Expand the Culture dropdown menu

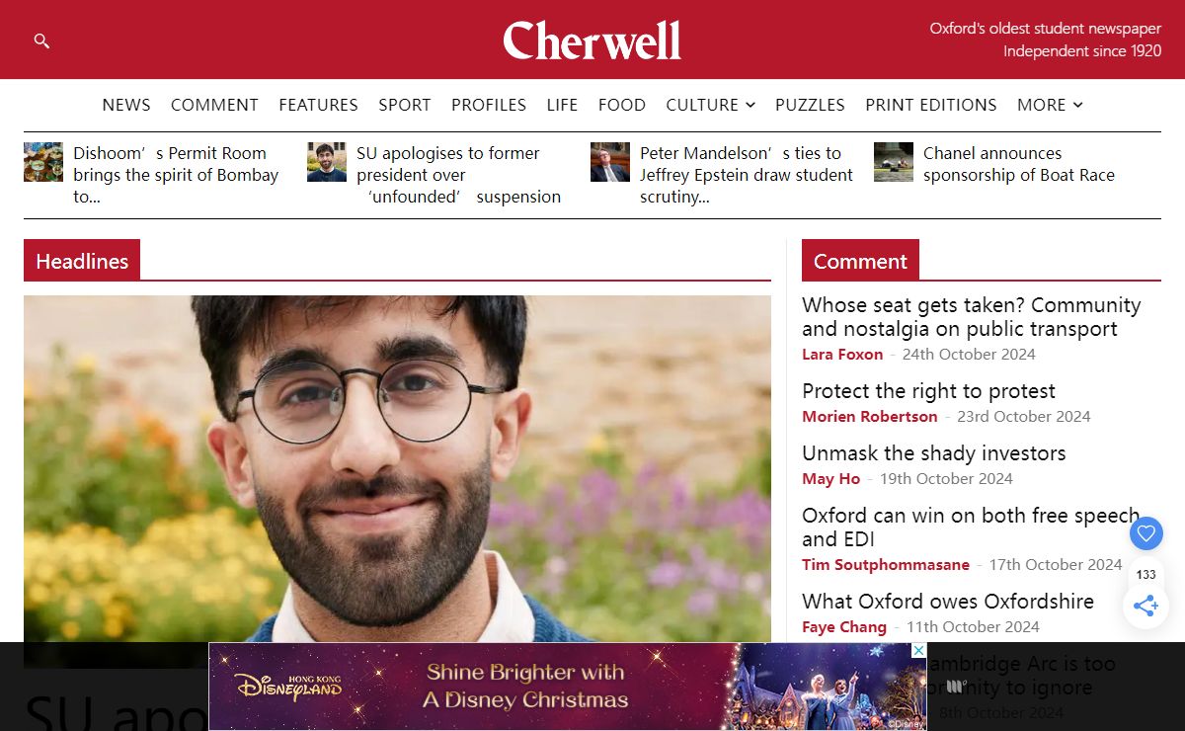tap(711, 105)
